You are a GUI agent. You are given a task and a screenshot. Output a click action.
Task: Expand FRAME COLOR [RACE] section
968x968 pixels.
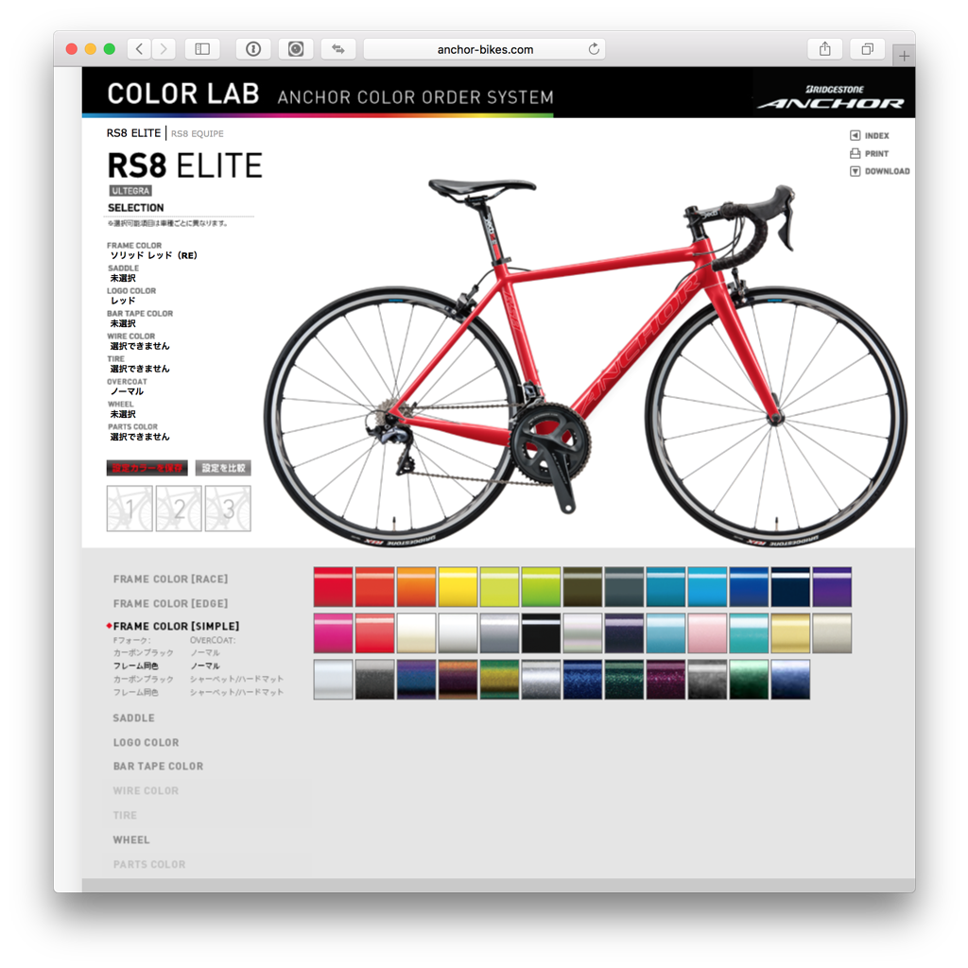pos(170,579)
